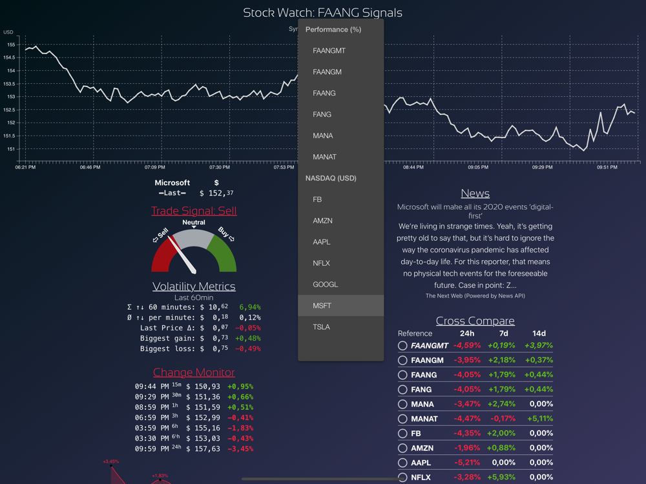Click the 09:59 PM 24h change row
The image size is (646, 484).
tap(194, 449)
